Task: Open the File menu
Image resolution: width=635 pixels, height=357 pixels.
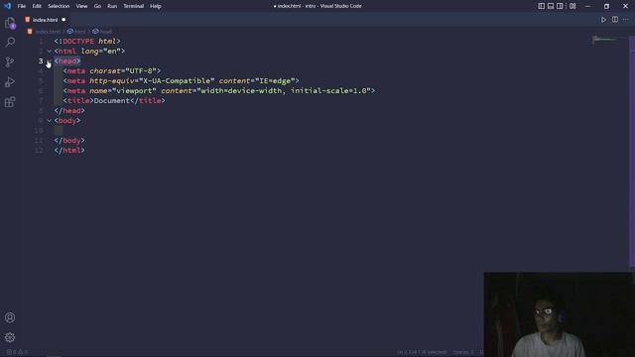Action: (22, 6)
